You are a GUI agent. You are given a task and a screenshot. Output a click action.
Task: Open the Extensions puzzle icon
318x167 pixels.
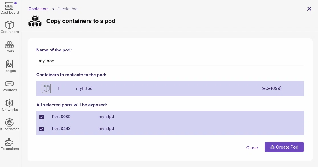pyautogui.click(x=9, y=142)
